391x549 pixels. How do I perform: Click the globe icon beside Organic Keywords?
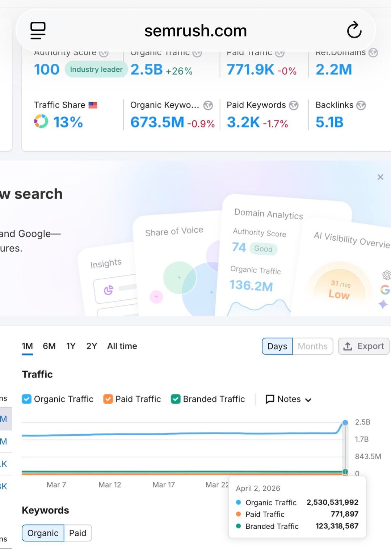coord(208,105)
